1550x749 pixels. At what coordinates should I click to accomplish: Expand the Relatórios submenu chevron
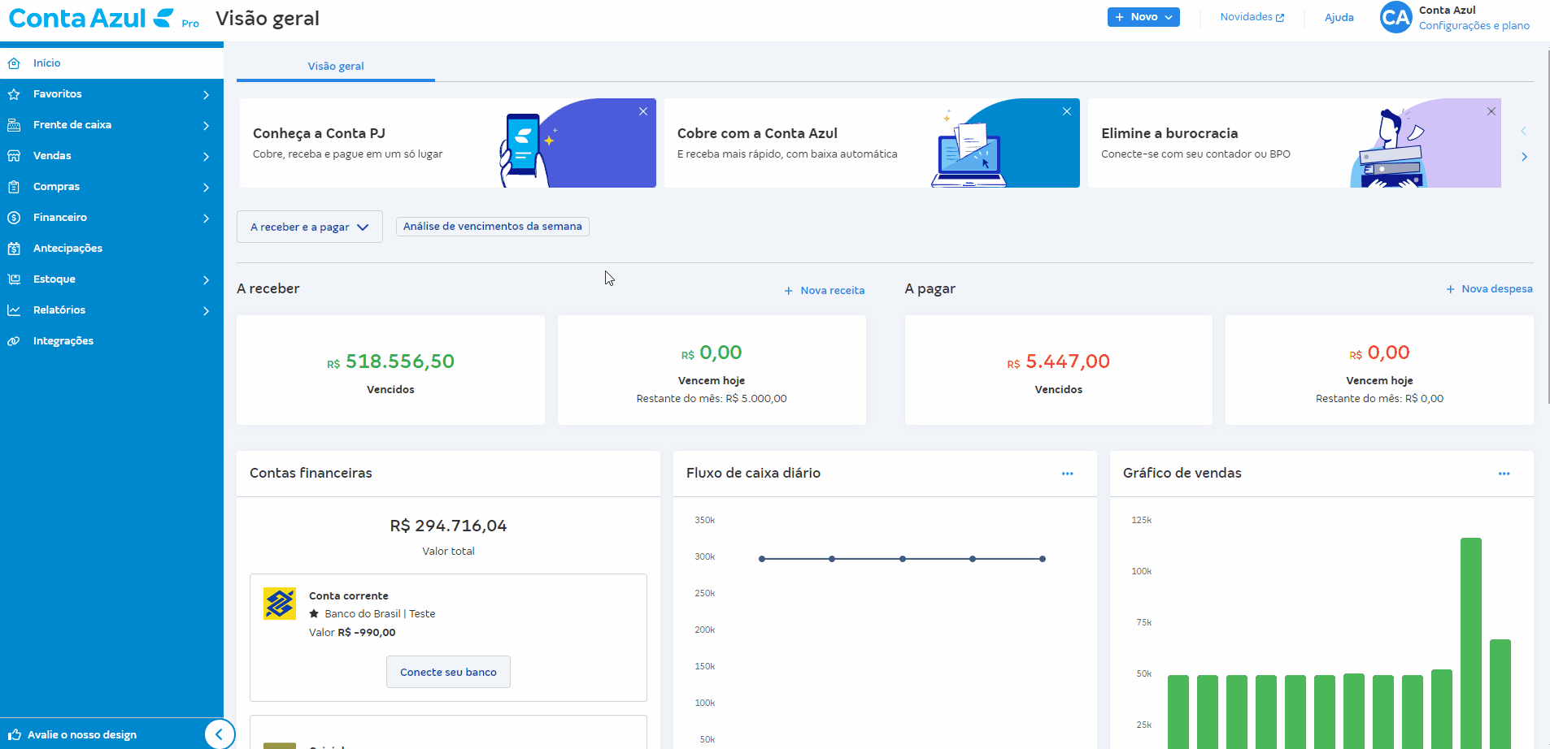(x=207, y=311)
